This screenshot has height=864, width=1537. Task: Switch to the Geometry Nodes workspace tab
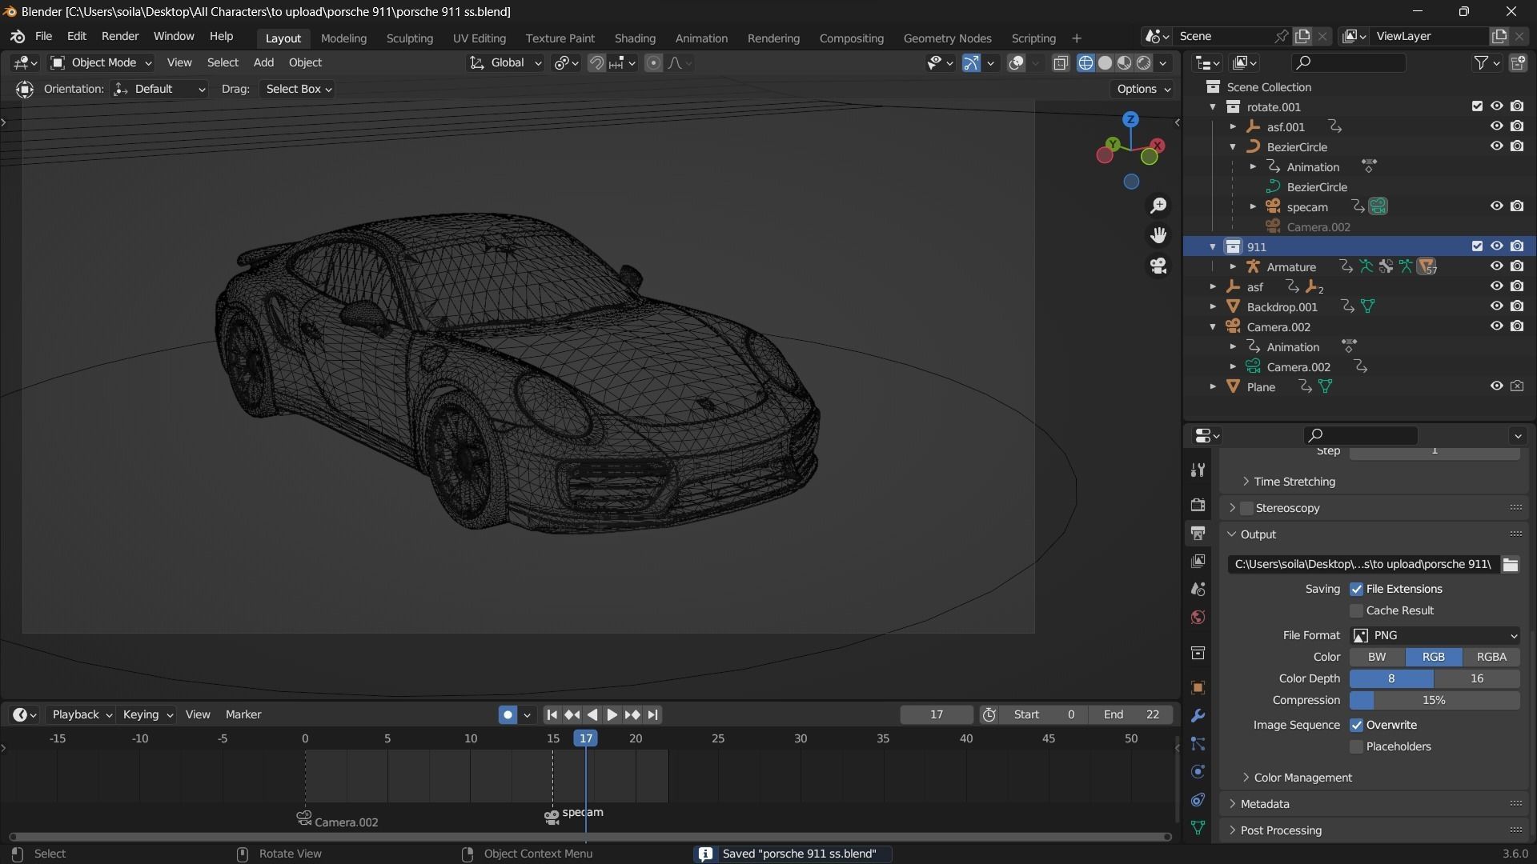[947, 38]
